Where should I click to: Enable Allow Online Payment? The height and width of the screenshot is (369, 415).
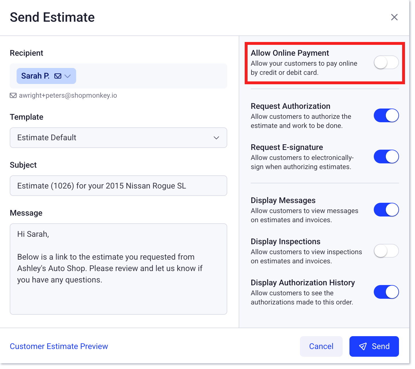point(386,62)
